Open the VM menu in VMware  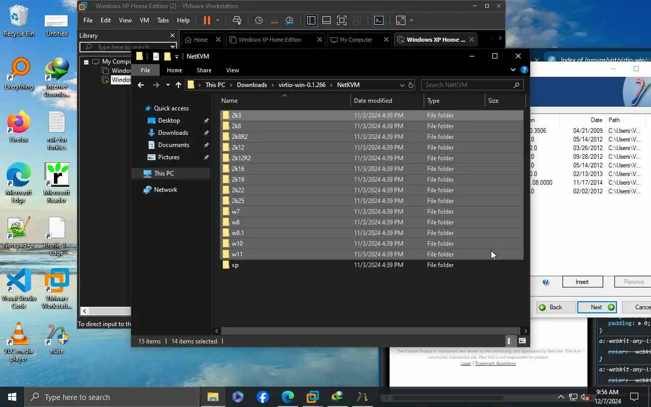point(144,20)
